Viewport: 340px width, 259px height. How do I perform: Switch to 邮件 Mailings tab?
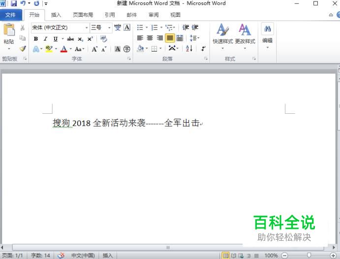[x=131, y=15]
